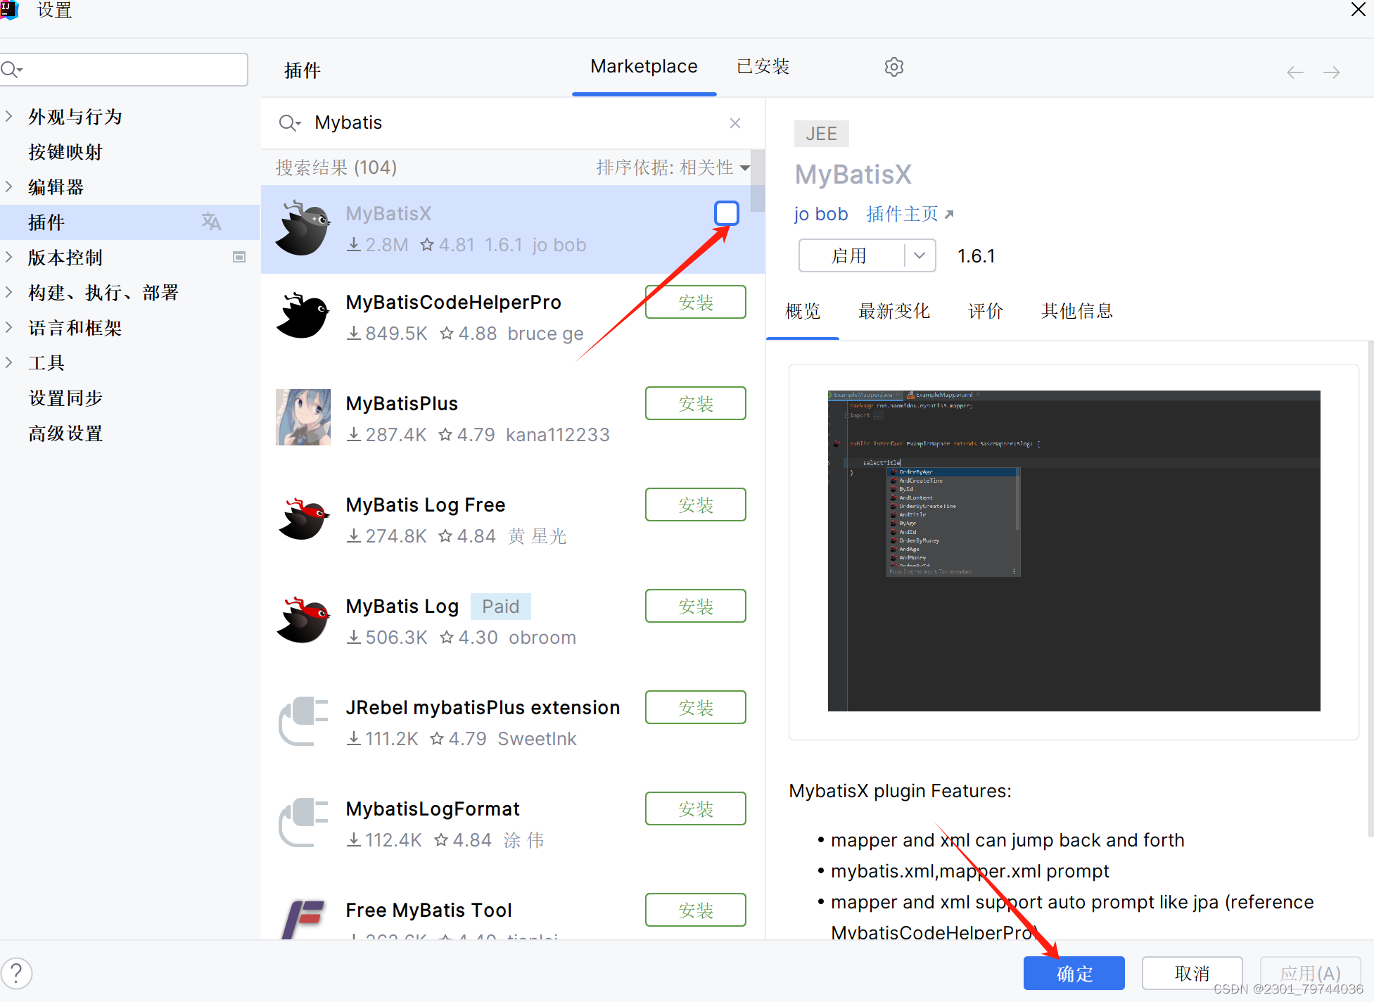1374x1002 pixels.
Task: Click the 启用 enable button
Action: point(851,255)
